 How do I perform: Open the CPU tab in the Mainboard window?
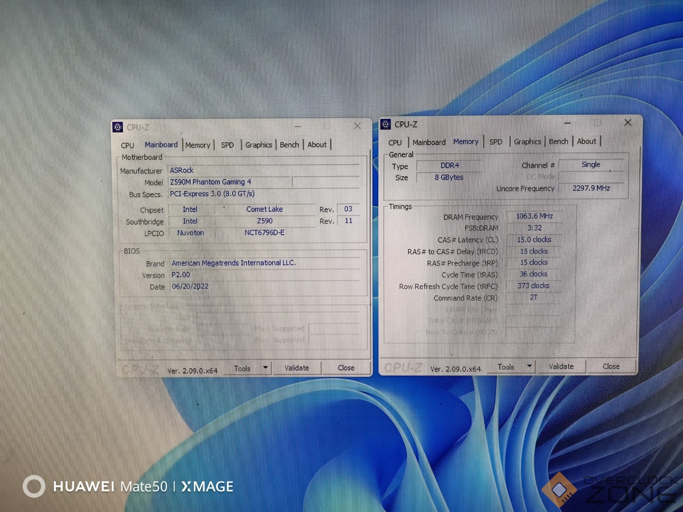pyautogui.click(x=127, y=145)
